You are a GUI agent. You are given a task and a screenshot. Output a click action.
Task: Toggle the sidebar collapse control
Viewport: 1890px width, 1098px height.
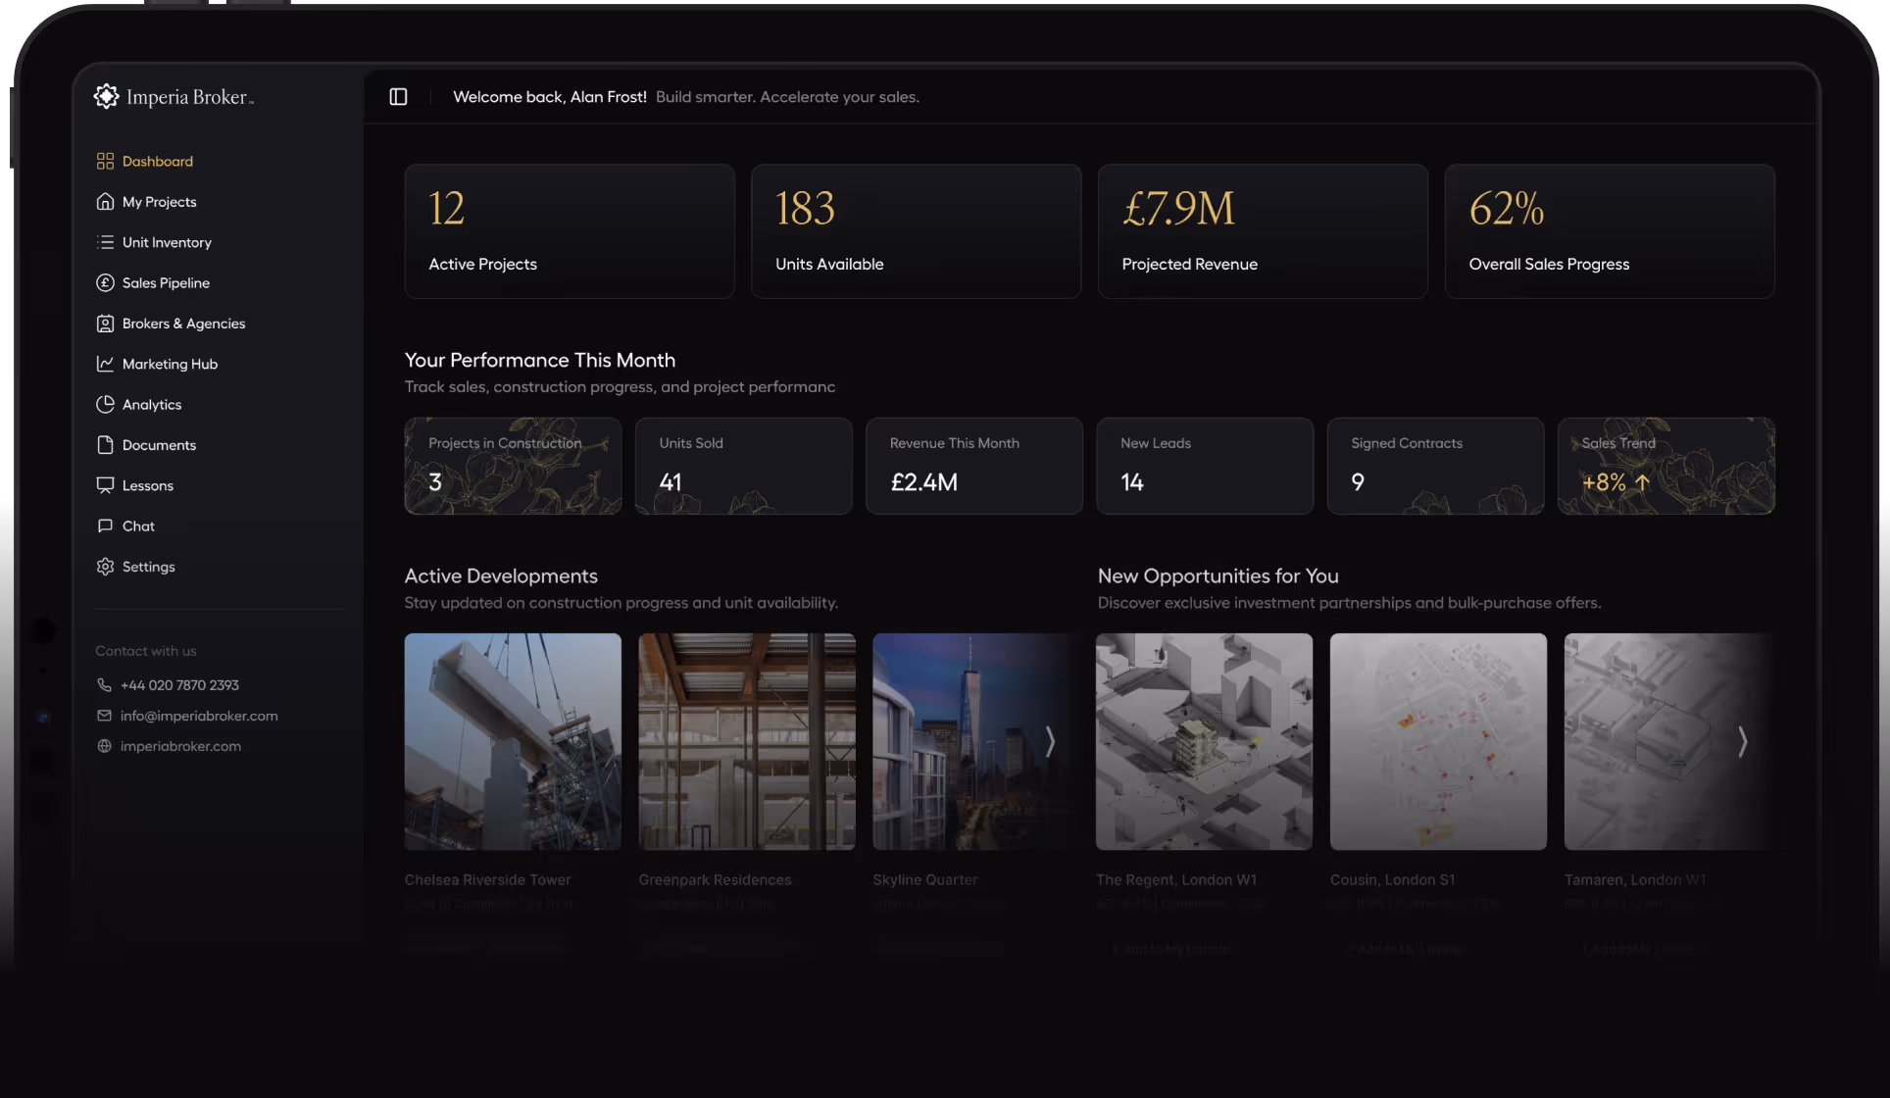coord(398,96)
